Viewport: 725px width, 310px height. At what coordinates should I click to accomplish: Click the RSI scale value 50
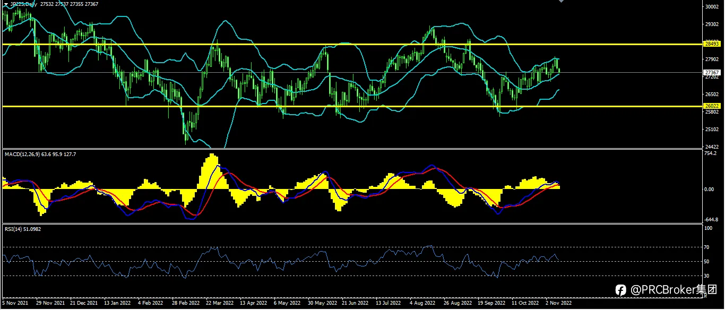707,262
